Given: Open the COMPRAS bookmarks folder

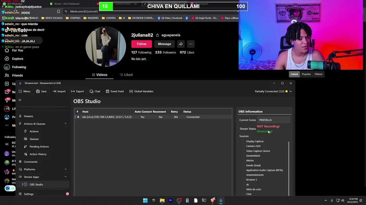Looking at the screenshot, I should 73,18.
